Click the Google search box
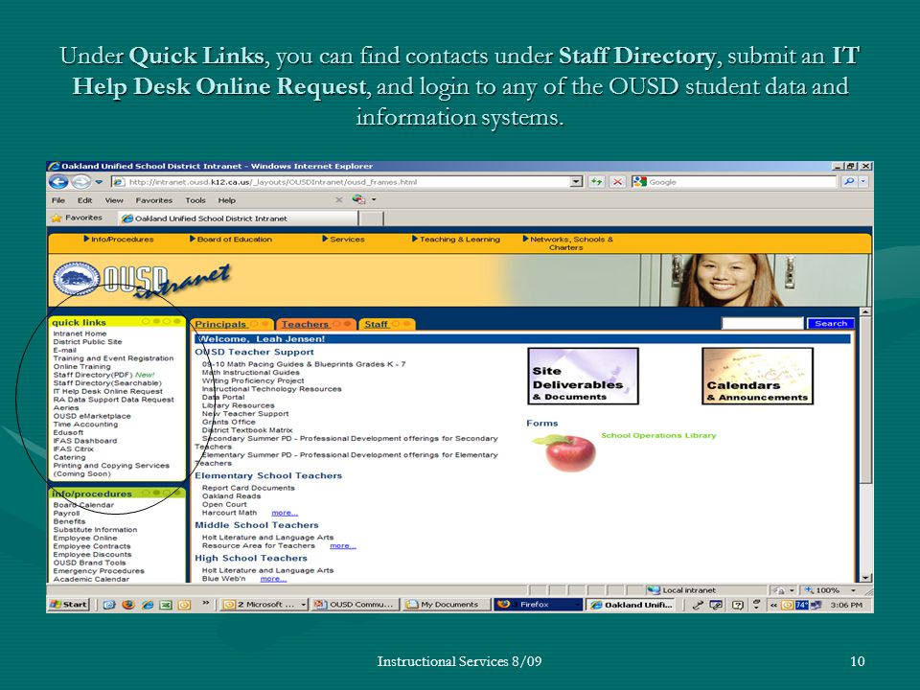 (741, 182)
